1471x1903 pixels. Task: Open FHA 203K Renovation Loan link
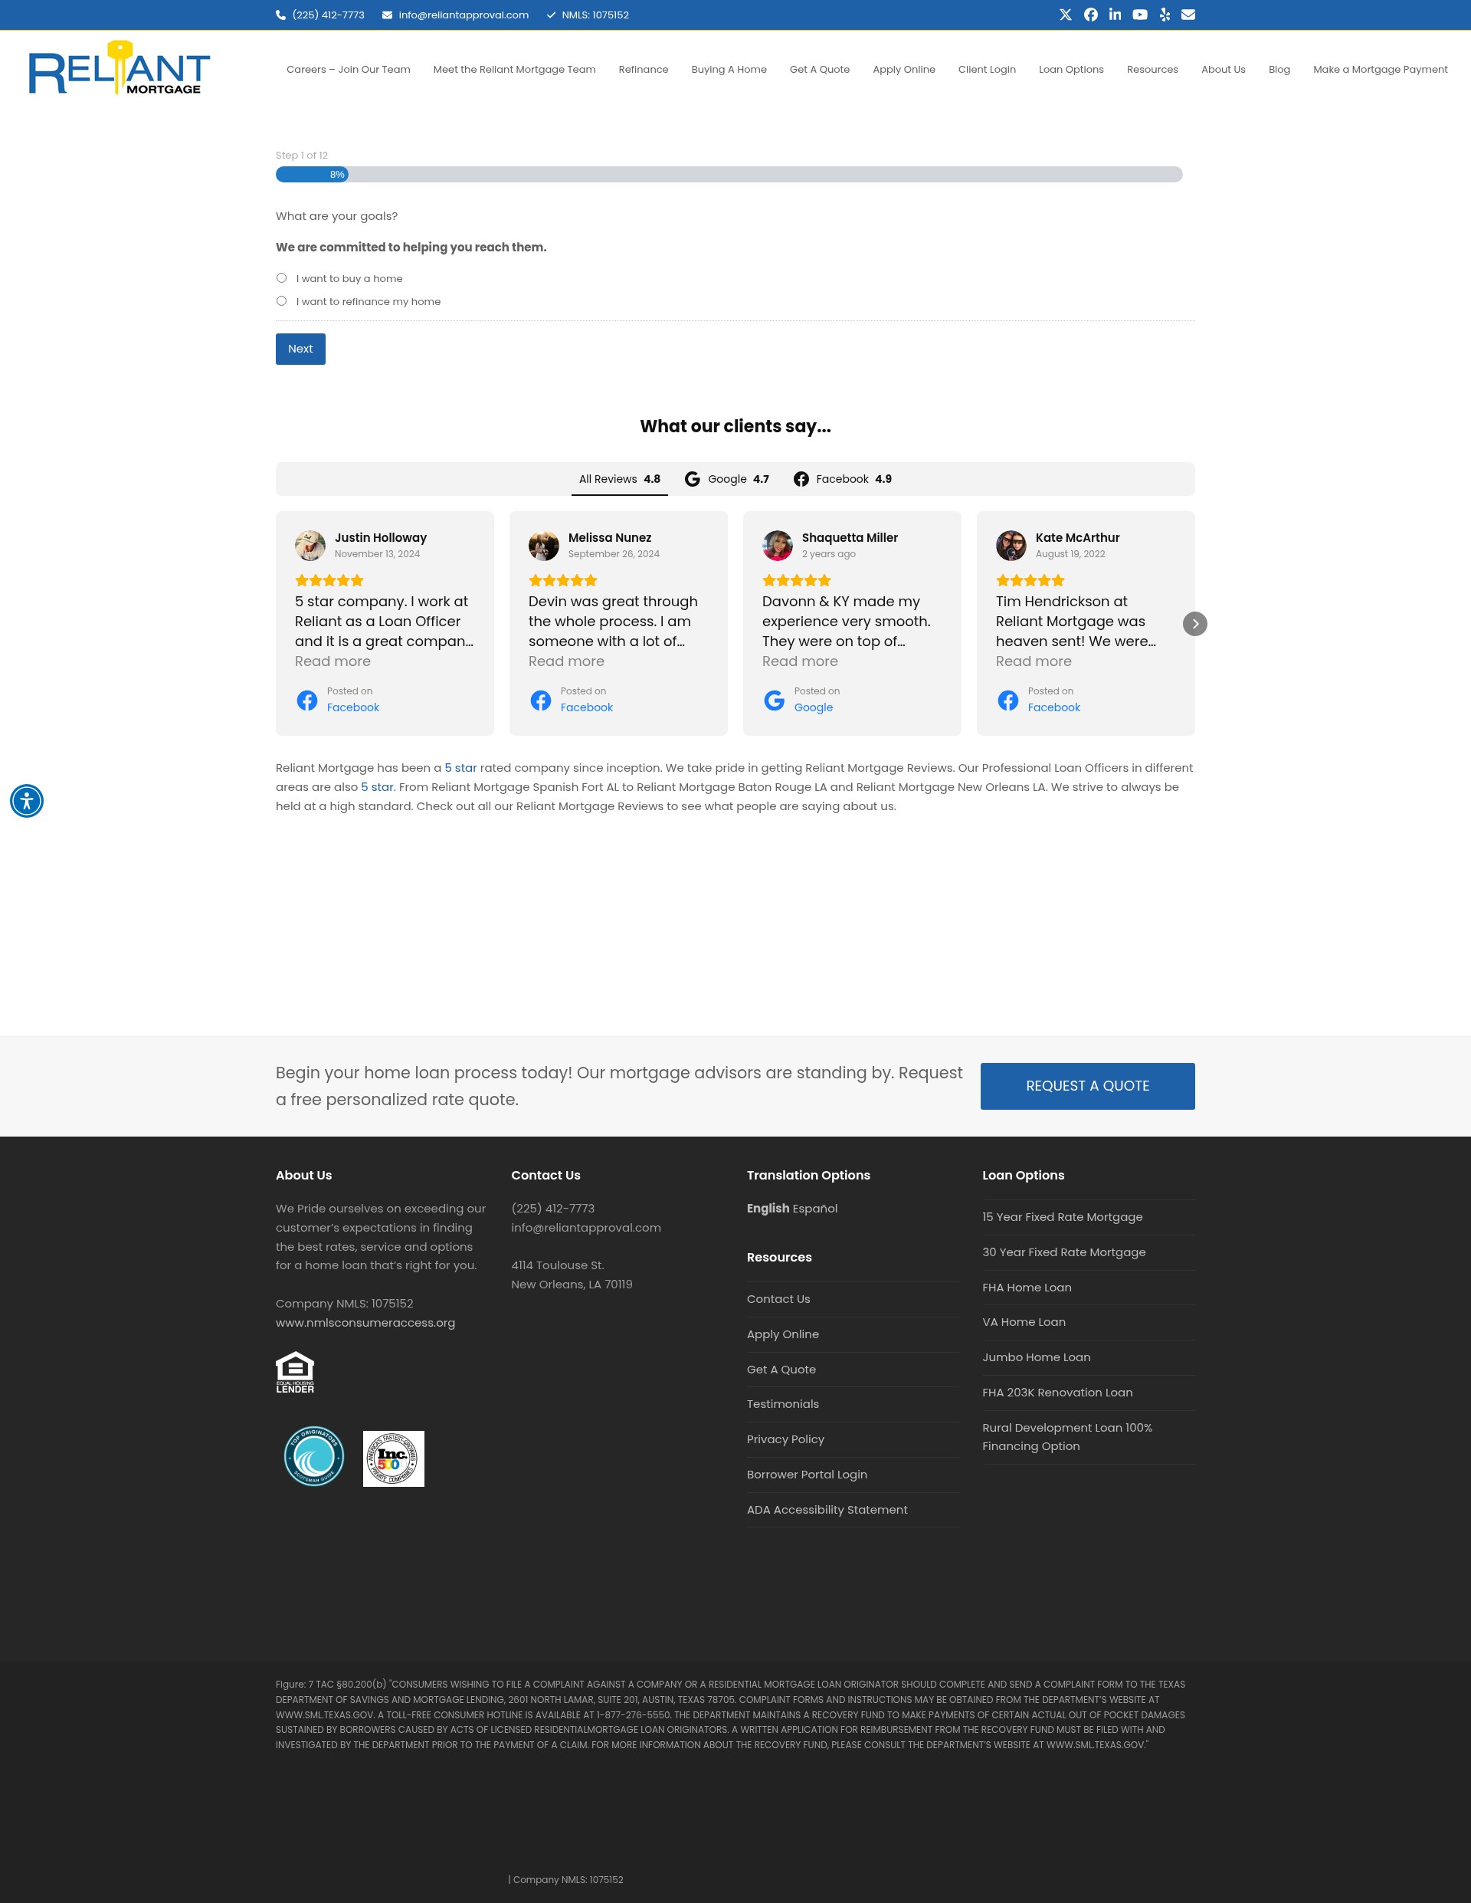pyautogui.click(x=1057, y=1393)
